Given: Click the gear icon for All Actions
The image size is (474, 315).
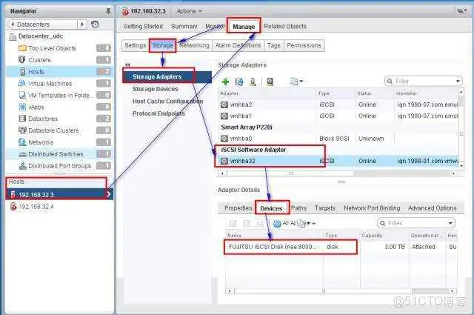Looking at the screenshot, I should [277, 223].
